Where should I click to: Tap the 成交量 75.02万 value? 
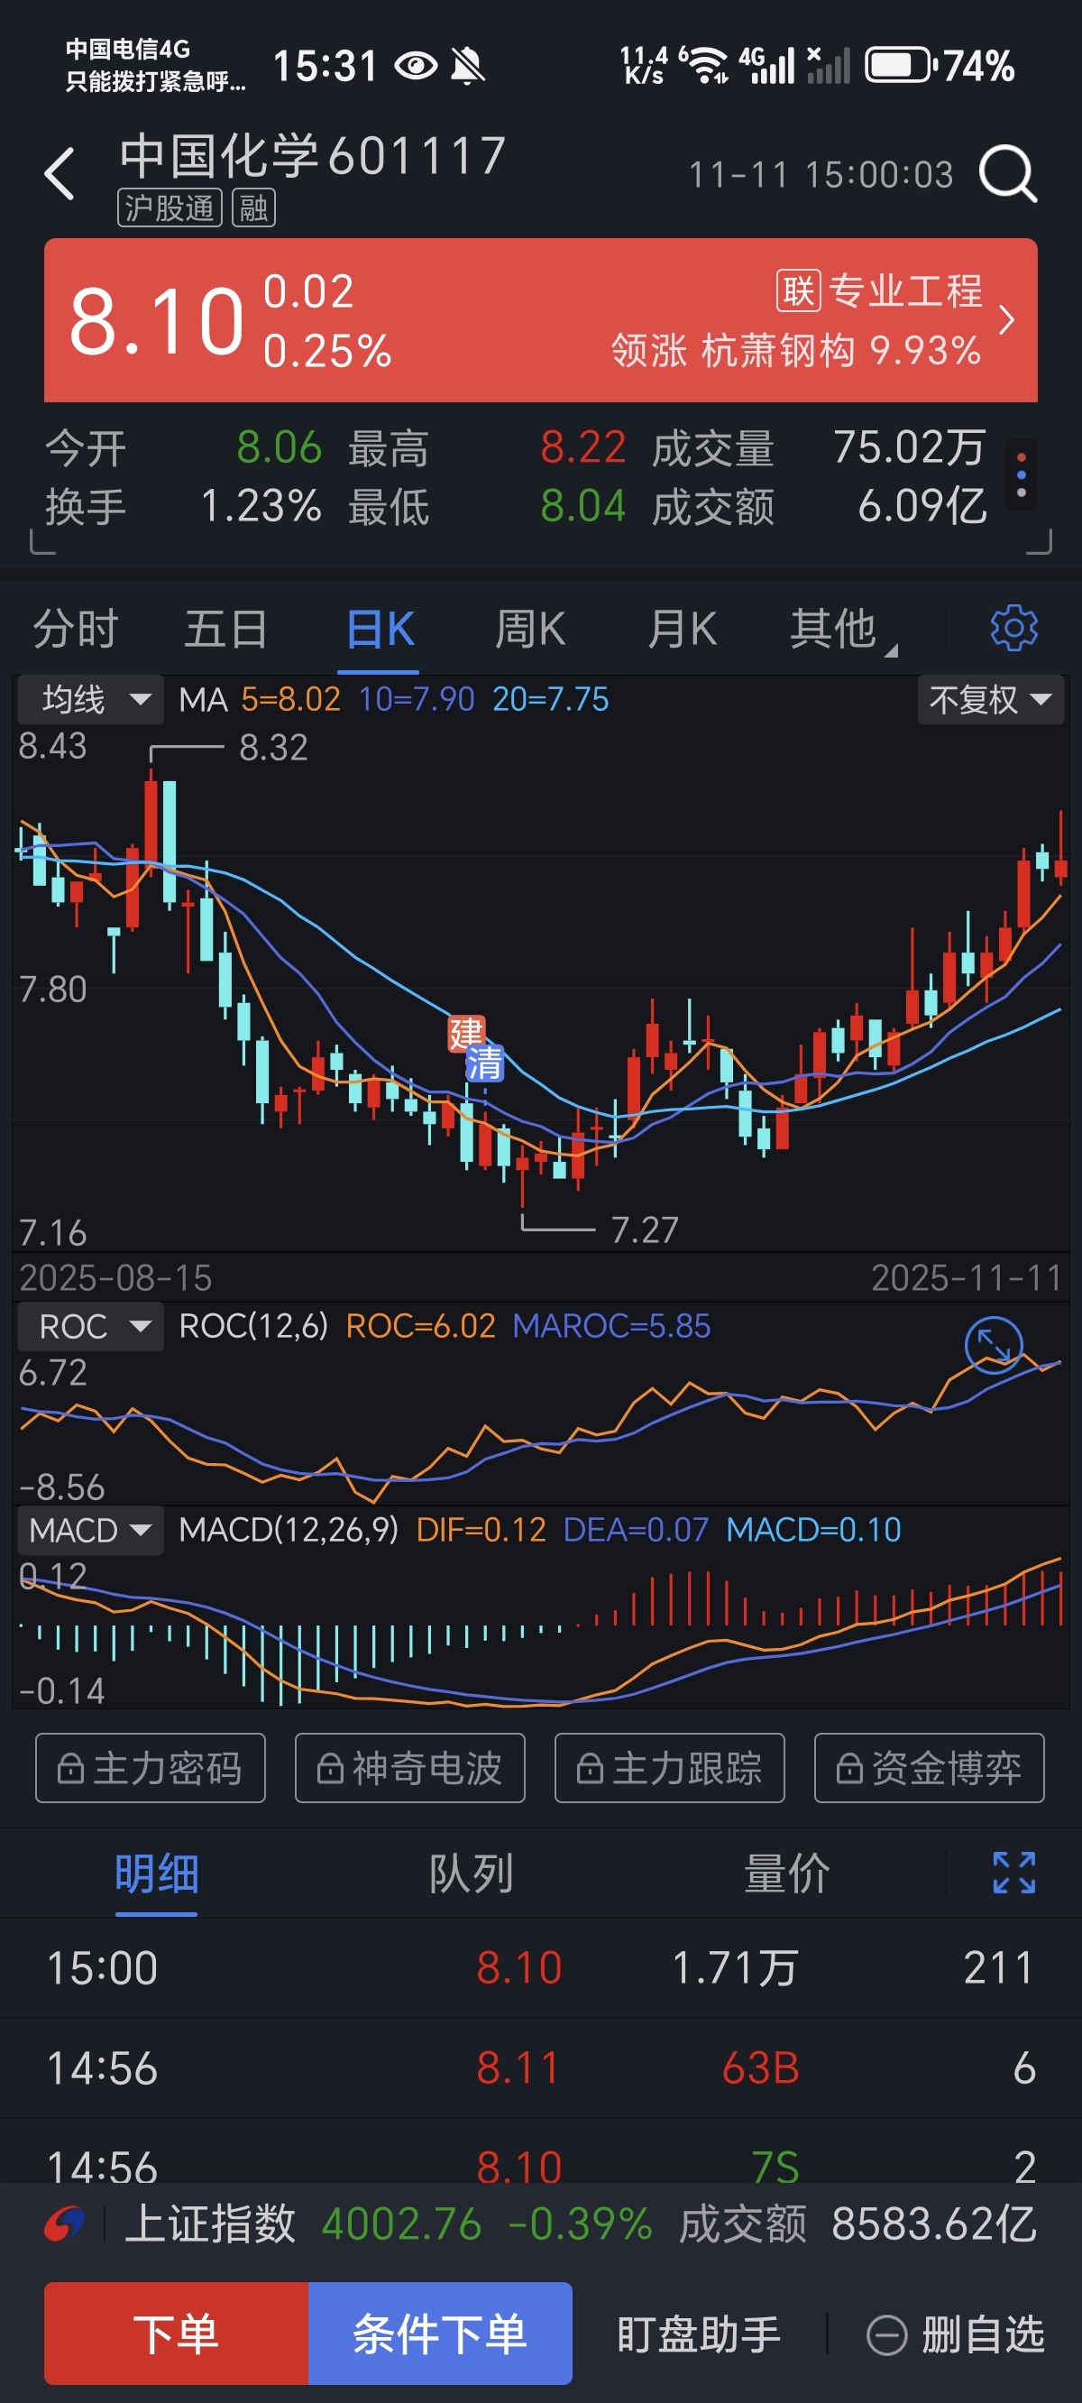coord(910,447)
